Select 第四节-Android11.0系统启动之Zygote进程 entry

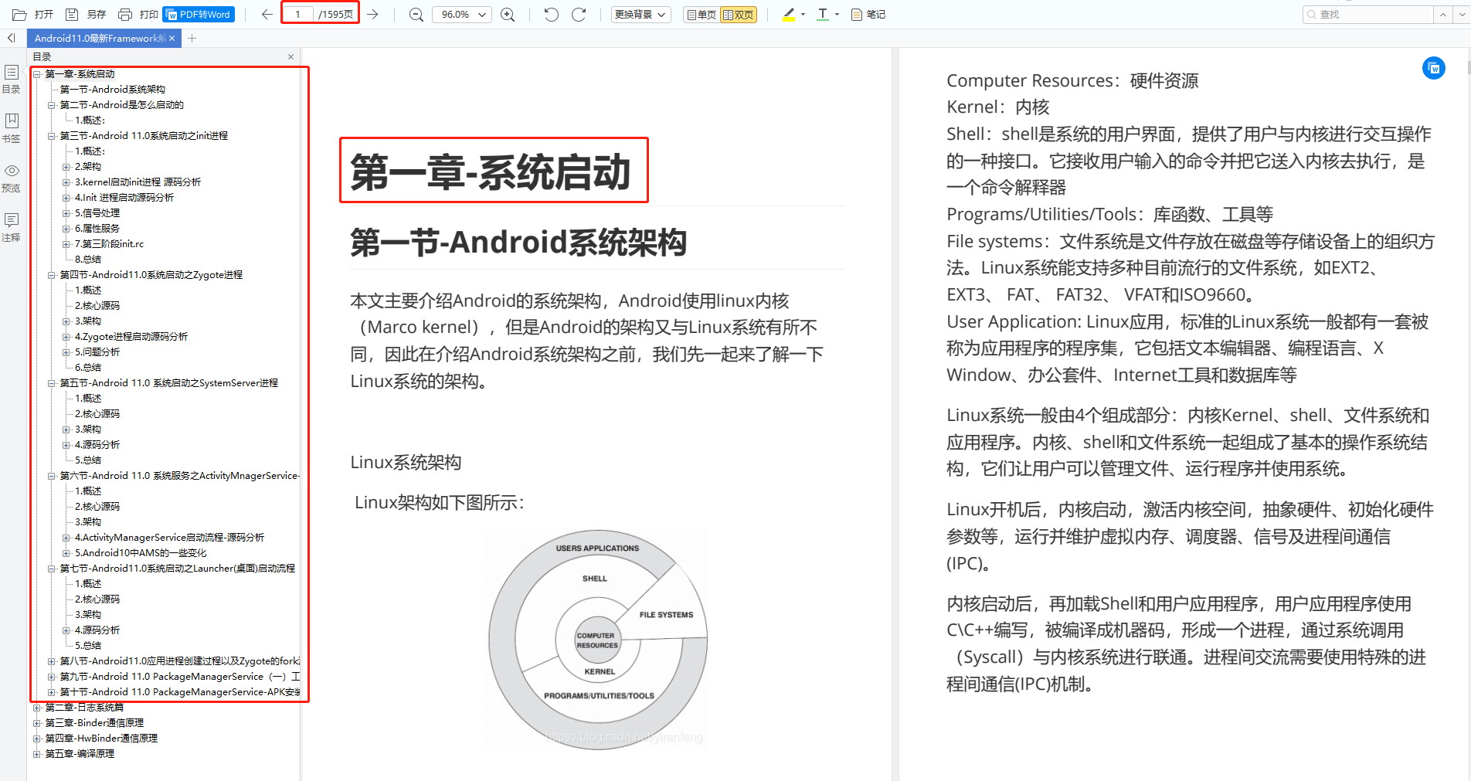[151, 275]
